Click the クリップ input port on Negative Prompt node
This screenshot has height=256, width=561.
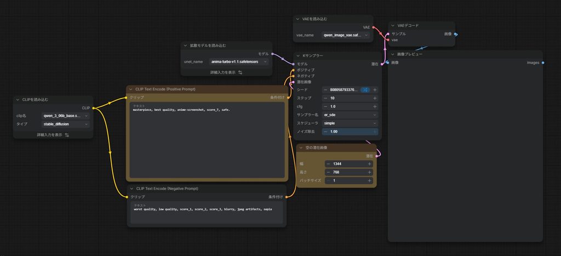[x=127, y=197]
